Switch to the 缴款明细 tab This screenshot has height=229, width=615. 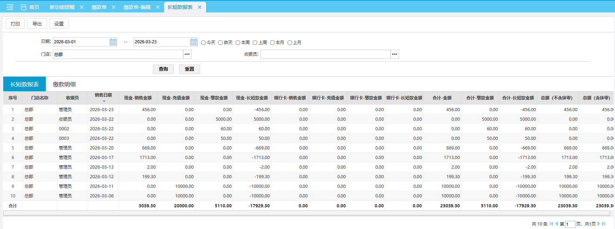pyautogui.click(x=64, y=84)
